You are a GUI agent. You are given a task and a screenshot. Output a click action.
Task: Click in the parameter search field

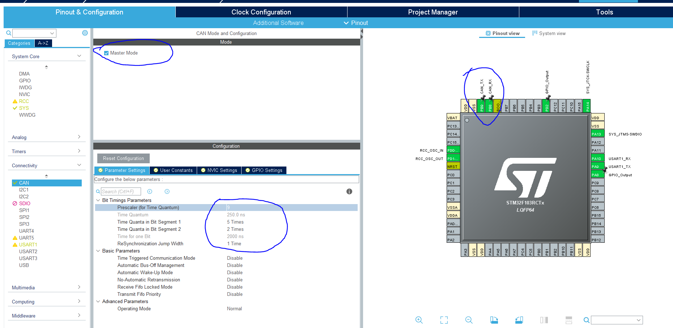coord(121,191)
